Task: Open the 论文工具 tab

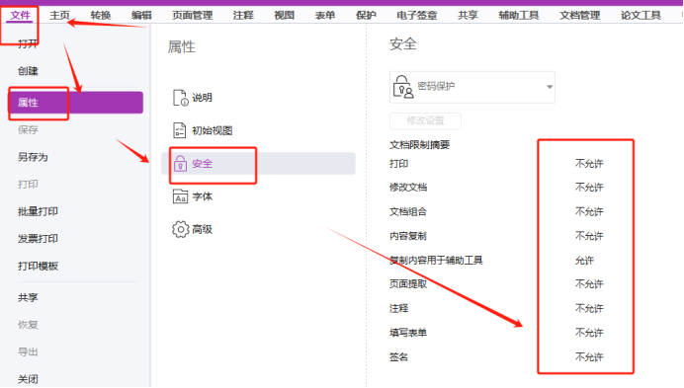Action: coord(641,16)
